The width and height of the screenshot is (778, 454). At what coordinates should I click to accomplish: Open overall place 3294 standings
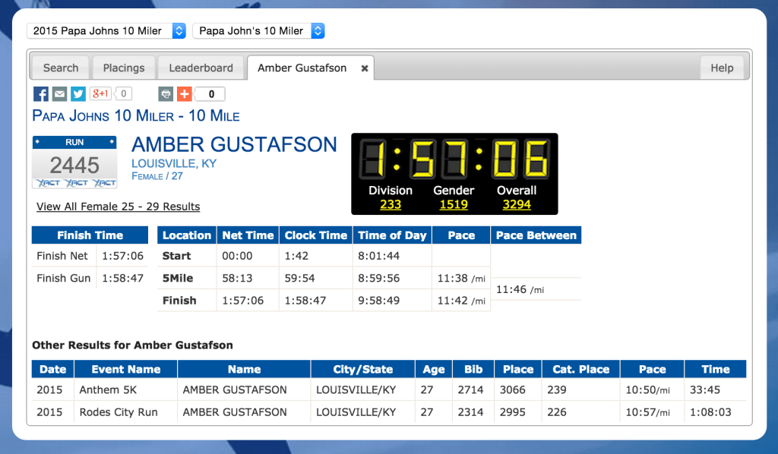pos(517,203)
